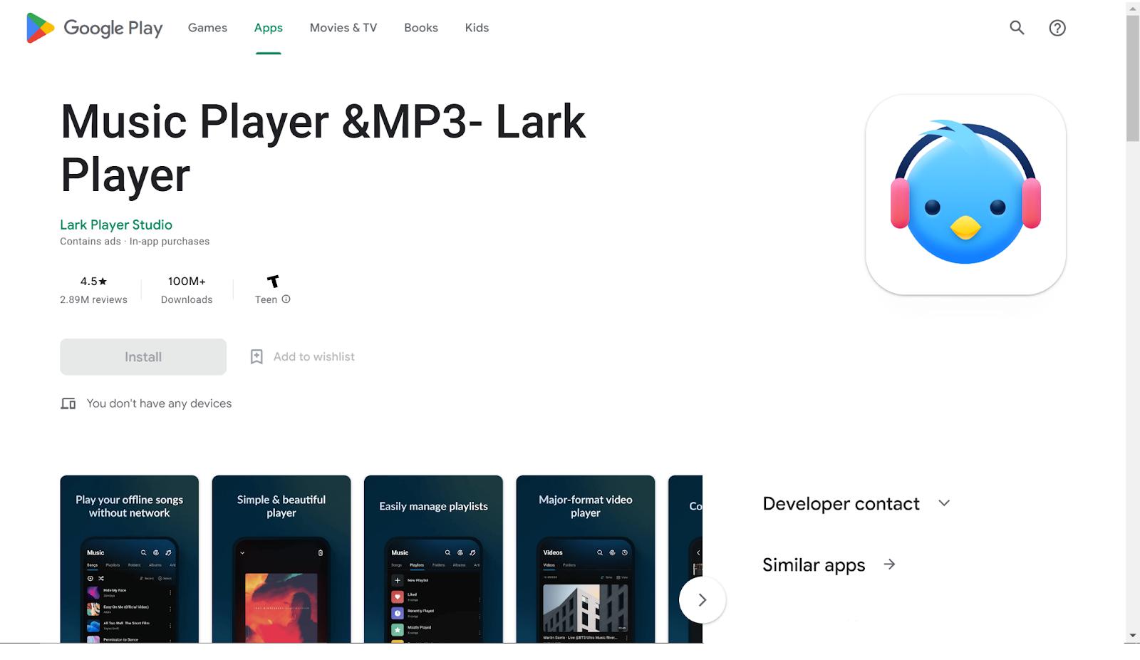Open Similar apps section
This screenshot has height=660, width=1140.
[814, 565]
